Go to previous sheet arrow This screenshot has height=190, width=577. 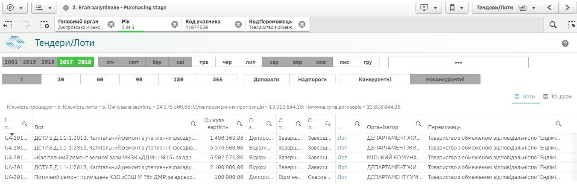click(x=550, y=8)
